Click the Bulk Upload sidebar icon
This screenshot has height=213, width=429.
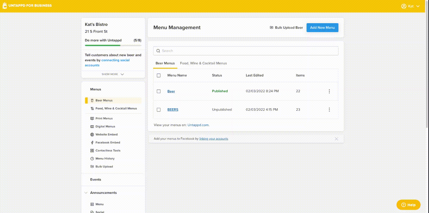pyautogui.click(x=92, y=167)
